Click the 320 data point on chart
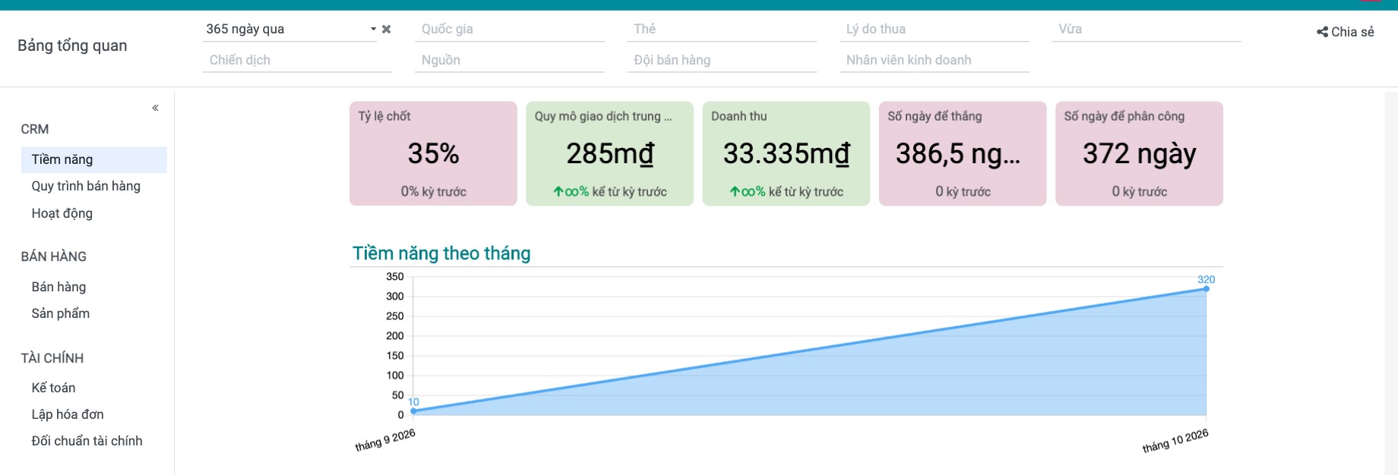 pyautogui.click(x=1206, y=288)
